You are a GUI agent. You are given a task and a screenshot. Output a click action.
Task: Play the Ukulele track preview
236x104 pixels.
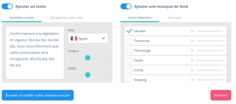pyautogui.click(x=193, y=31)
